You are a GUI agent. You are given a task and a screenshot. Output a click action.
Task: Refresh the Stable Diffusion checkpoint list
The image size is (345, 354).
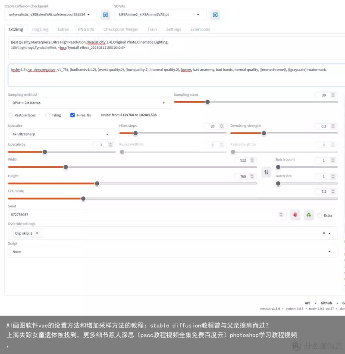pos(105,15)
